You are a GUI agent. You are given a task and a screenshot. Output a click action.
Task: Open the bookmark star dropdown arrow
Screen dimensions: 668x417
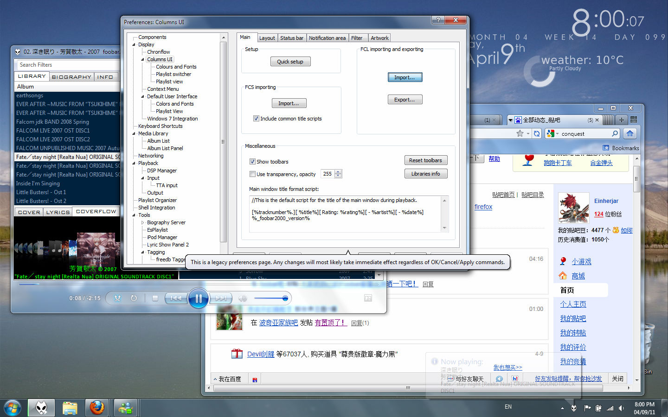(528, 133)
